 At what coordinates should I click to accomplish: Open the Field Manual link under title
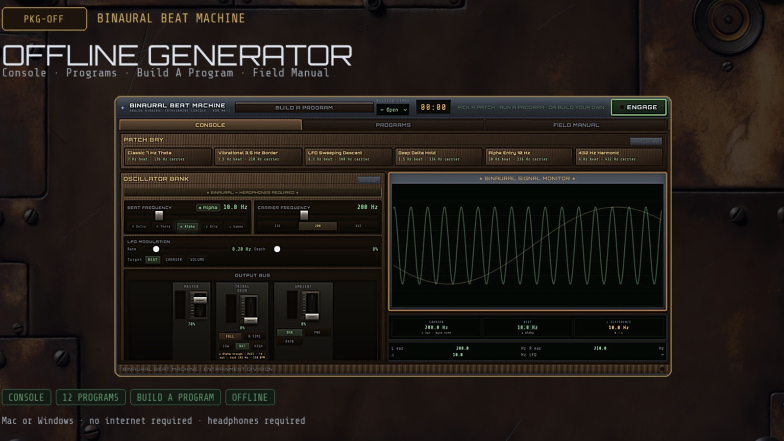(291, 73)
